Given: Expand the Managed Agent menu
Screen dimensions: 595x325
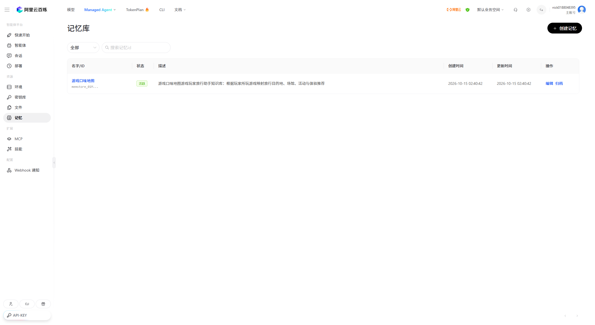Looking at the screenshot, I should coord(100,10).
